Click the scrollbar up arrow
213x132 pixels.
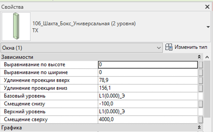[x=207, y=57]
